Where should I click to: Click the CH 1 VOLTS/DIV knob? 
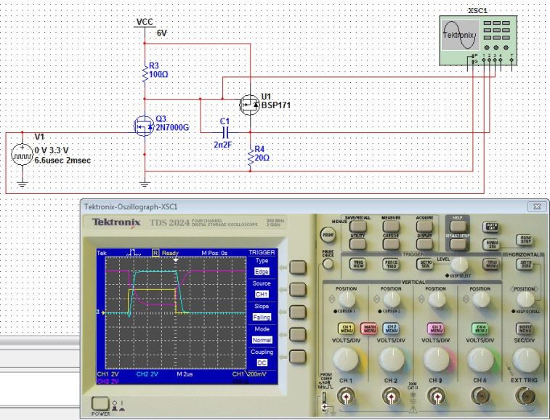346,360
